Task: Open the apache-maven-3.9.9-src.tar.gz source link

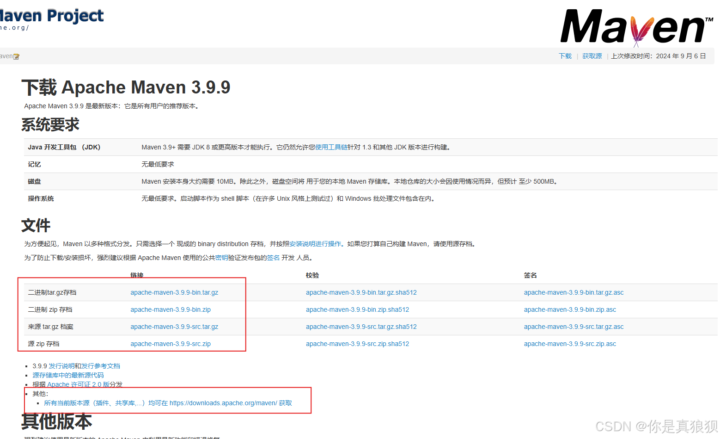Action: (x=174, y=327)
